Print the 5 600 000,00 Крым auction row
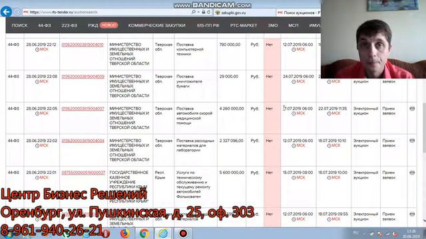The width and height of the screenshot is (426, 239). 412,173
